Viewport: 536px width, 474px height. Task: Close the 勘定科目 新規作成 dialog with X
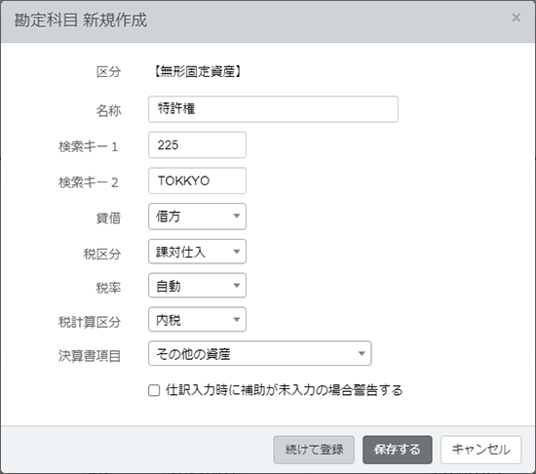[516, 18]
